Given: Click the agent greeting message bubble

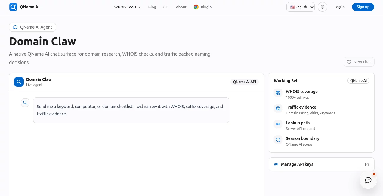Looking at the screenshot, I should point(131,110).
